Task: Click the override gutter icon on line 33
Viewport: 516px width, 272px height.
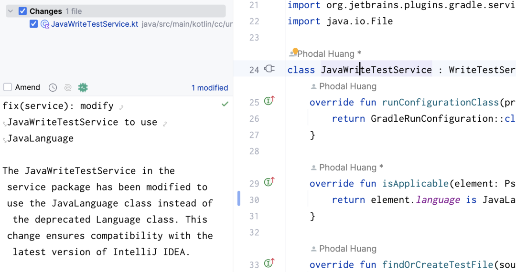Action: click(x=269, y=263)
